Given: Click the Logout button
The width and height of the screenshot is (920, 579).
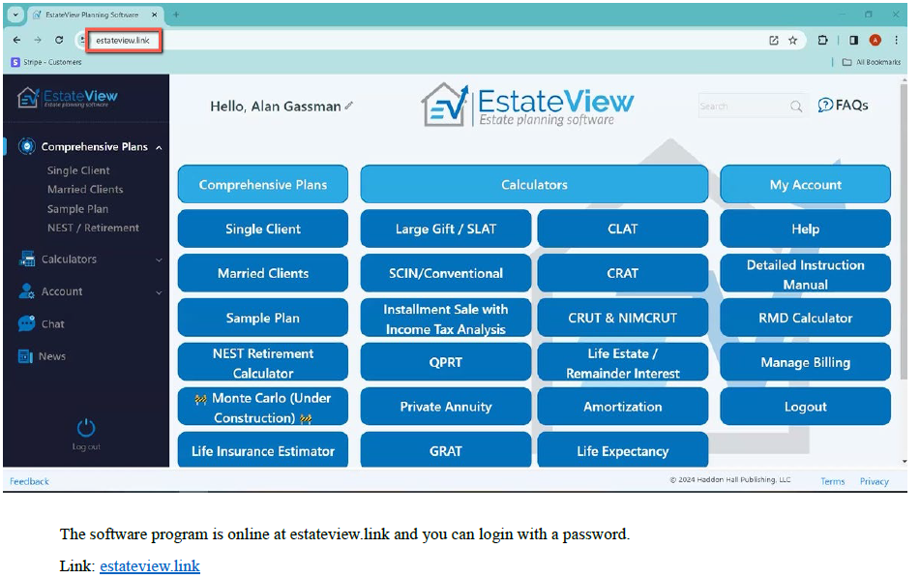Looking at the screenshot, I should point(805,407).
